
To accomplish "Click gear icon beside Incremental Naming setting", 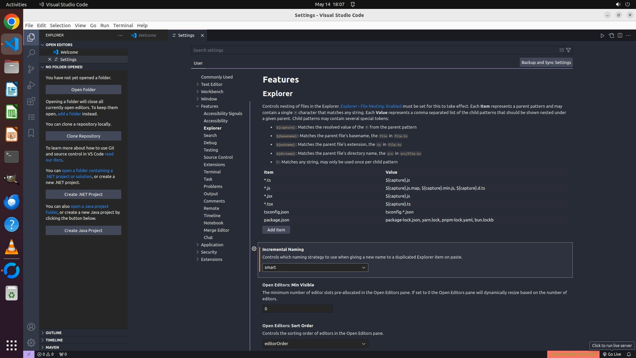I will 254,249.
